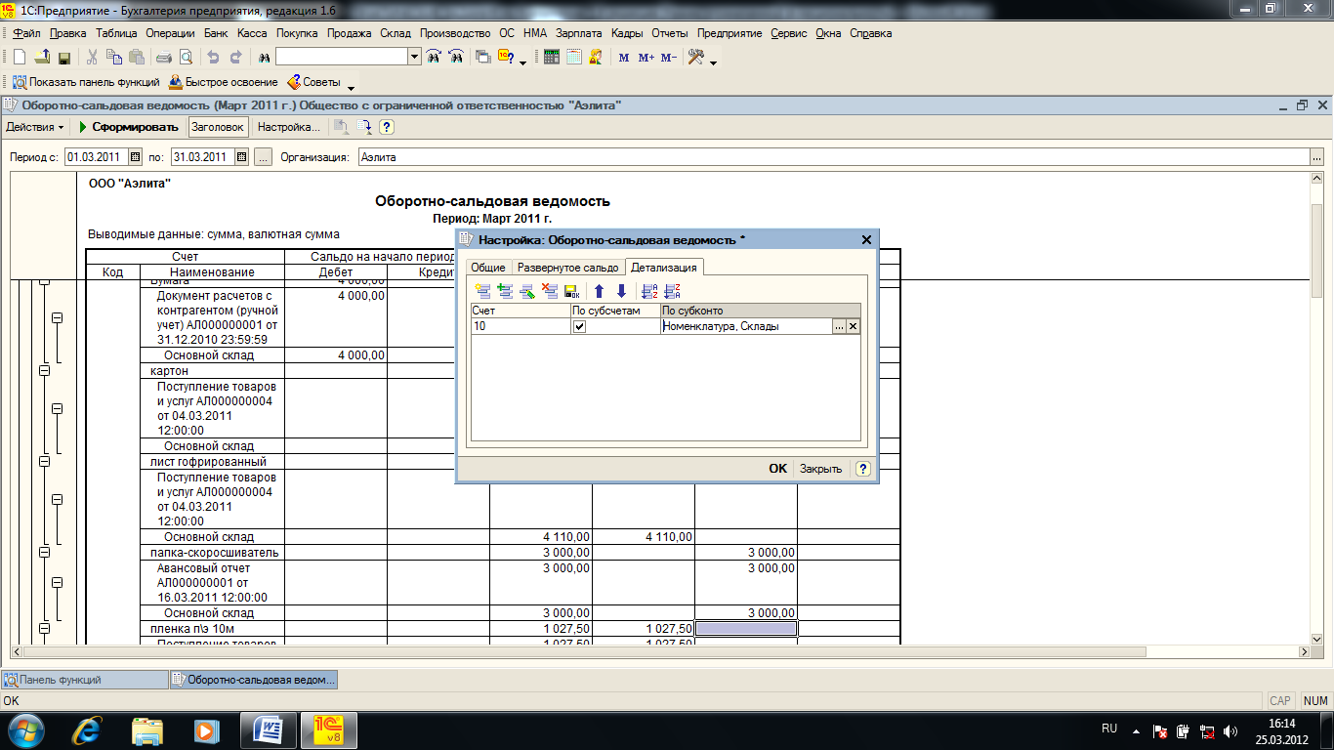Clear the По субконто field with the X button
The width and height of the screenshot is (1334, 750).
853,327
